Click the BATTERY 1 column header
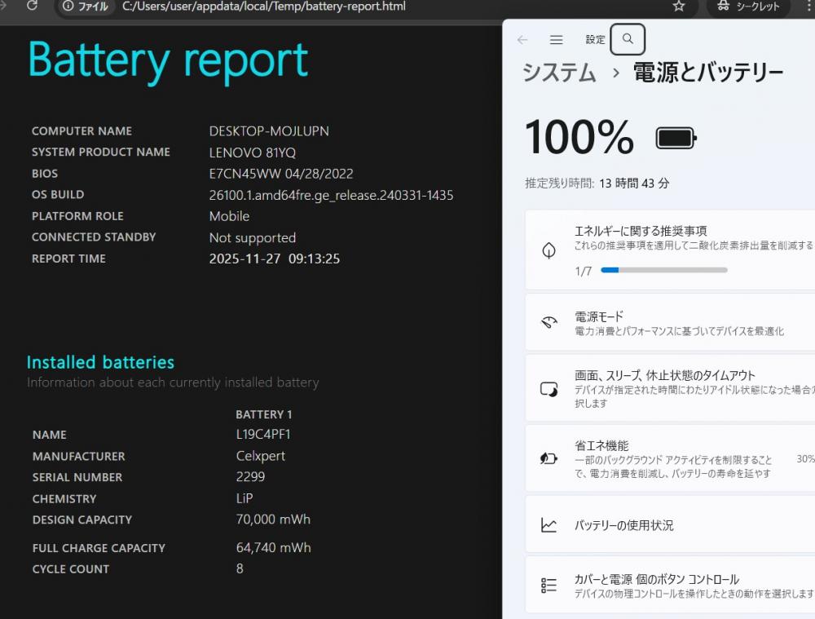The height and width of the screenshot is (619, 815). (x=263, y=414)
